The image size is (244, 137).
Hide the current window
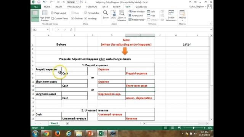[151, 16]
